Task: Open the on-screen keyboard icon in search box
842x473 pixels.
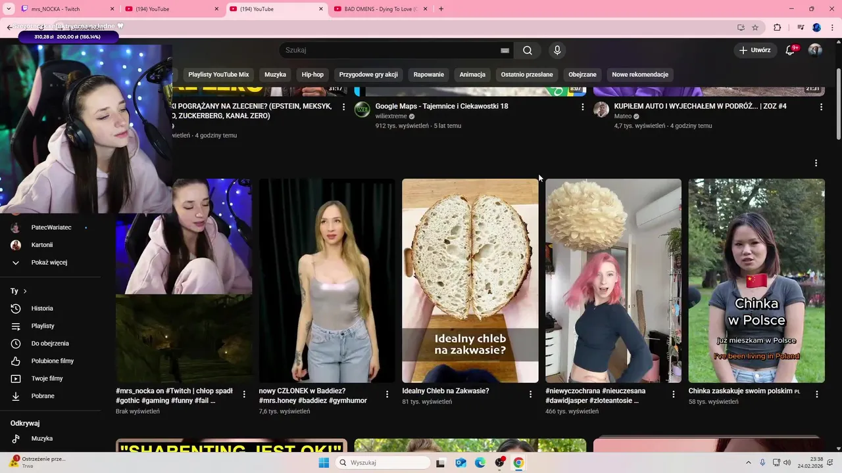Action: pos(505,51)
